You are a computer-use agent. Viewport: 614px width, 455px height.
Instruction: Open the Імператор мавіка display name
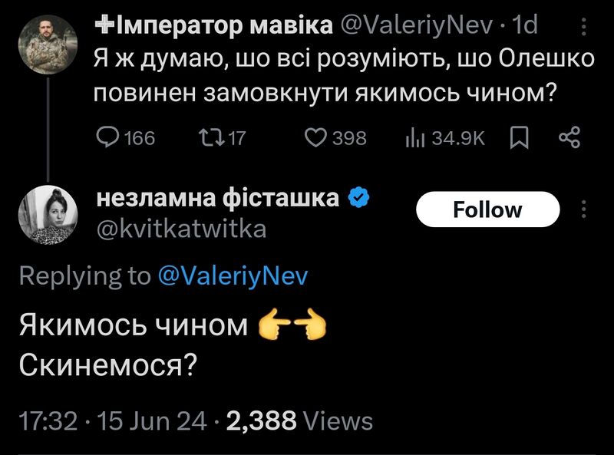click(x=215, y=25)
